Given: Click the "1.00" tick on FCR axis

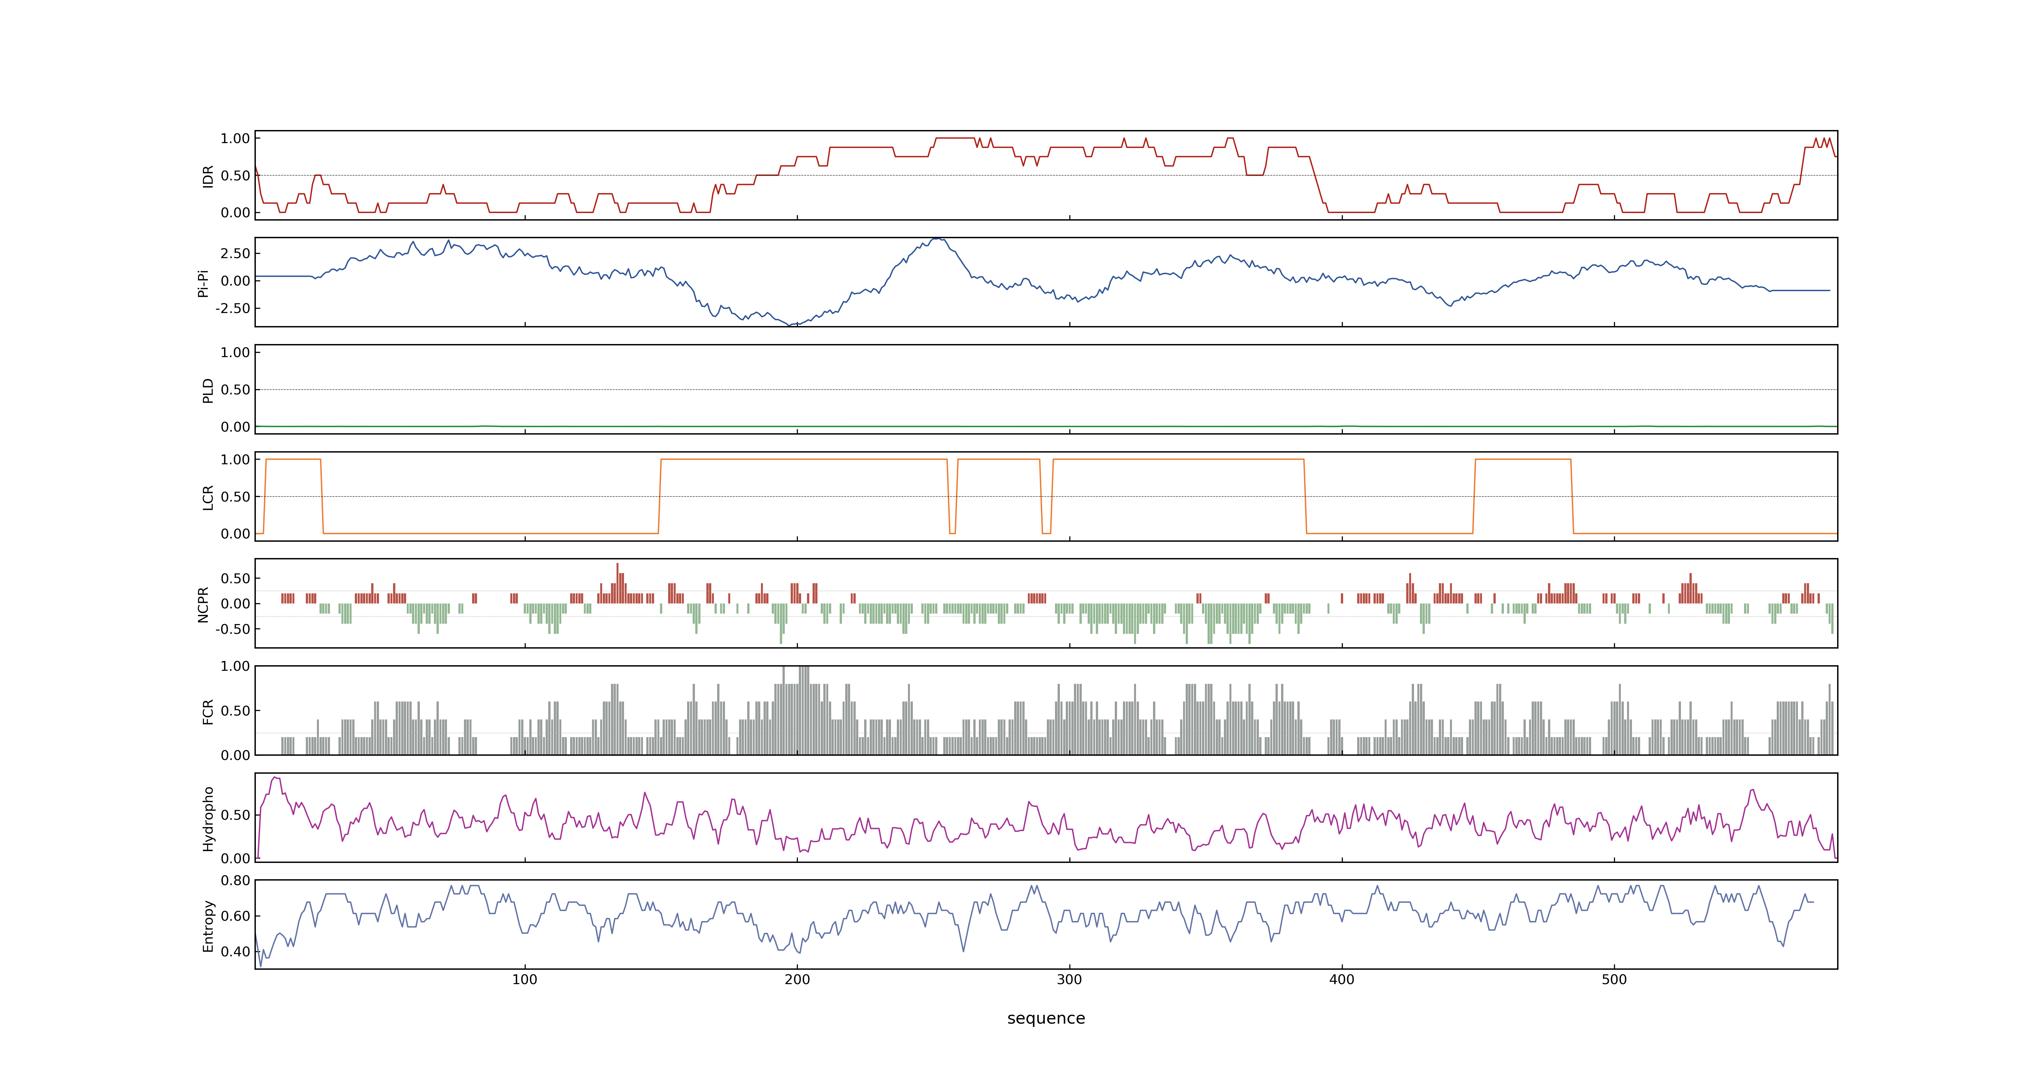Looking at the screenshot, I should pos(236,667).
